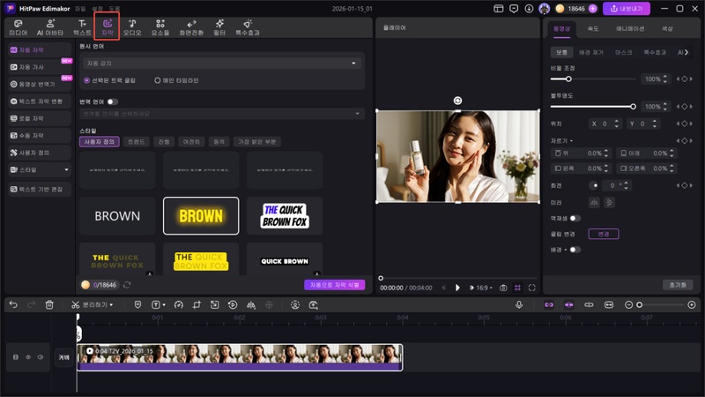Click the marker shield icon in timeline toolbar
Viewport: 705px width, 397px height.
(x=137, y=304)
